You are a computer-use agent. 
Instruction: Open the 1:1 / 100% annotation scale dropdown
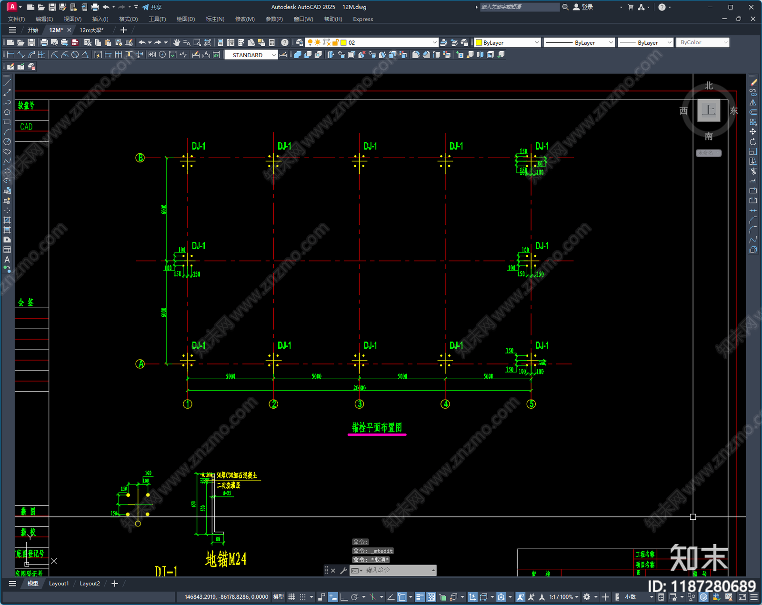point(564,597)
